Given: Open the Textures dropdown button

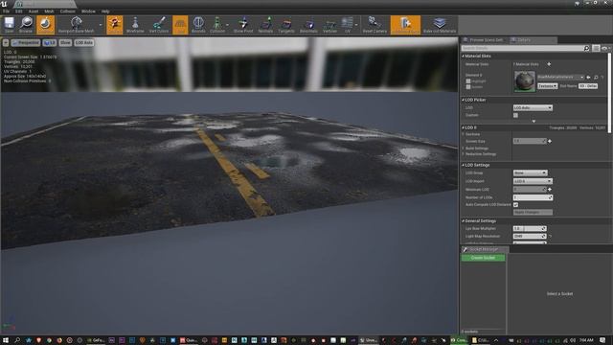Looking at the screenshot, I should pyautogui.click(x=547, y=85).
